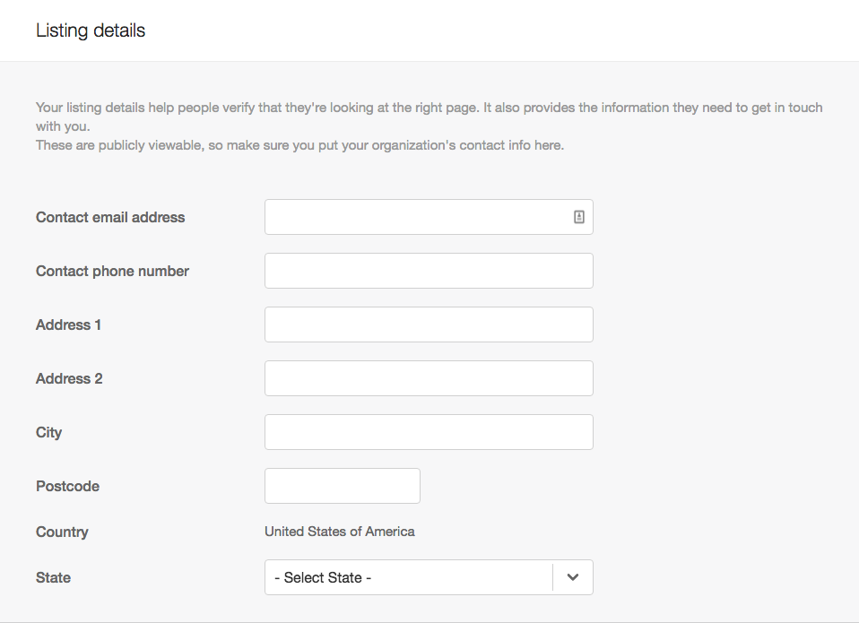The width and height of the screenshot is (859, 623).
Task: Click the 'United States of America' country text
Action: tap(339, 532)
